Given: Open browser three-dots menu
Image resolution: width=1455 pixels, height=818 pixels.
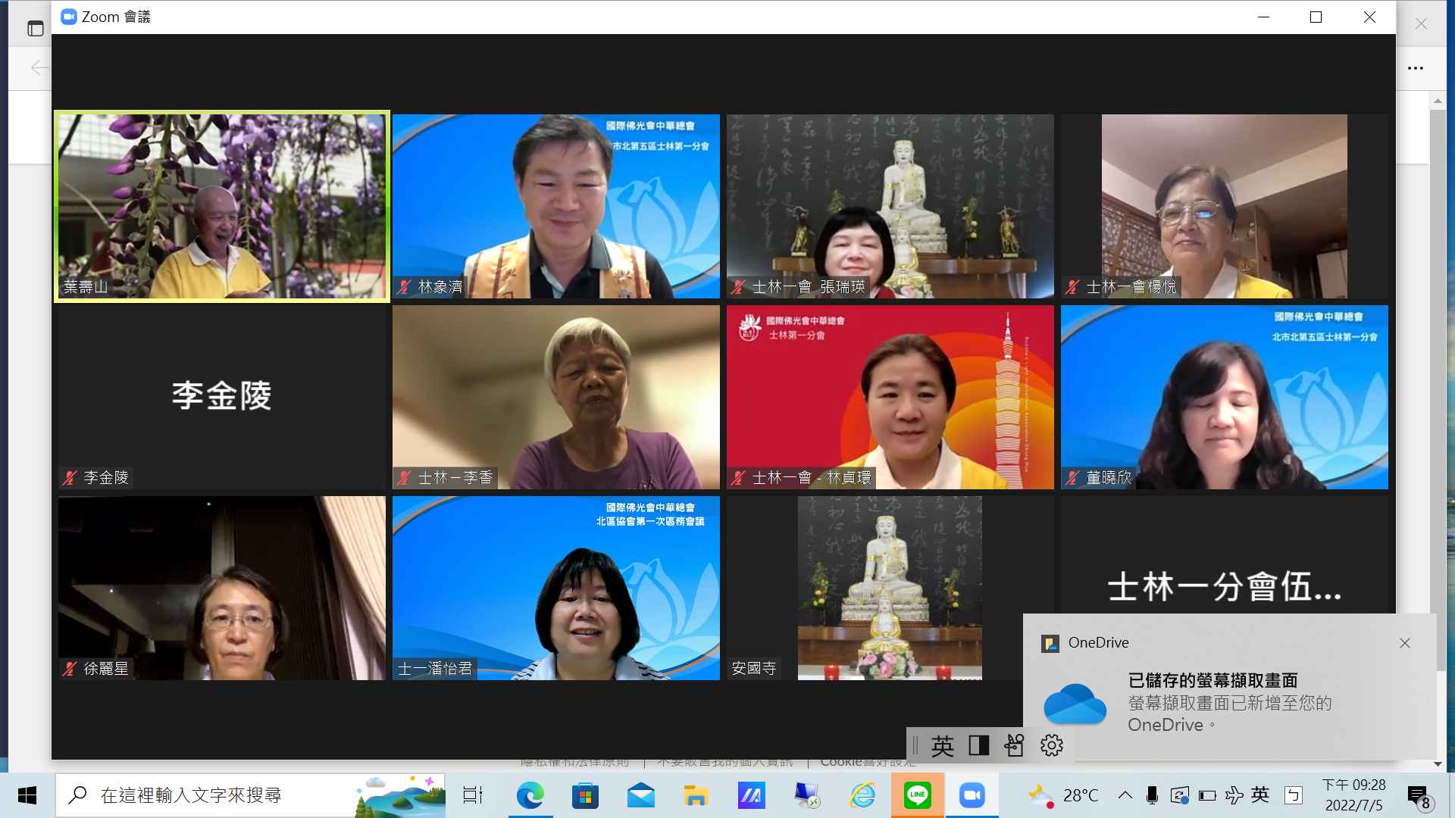Looking at the screenshot, I should point(1416,68).
